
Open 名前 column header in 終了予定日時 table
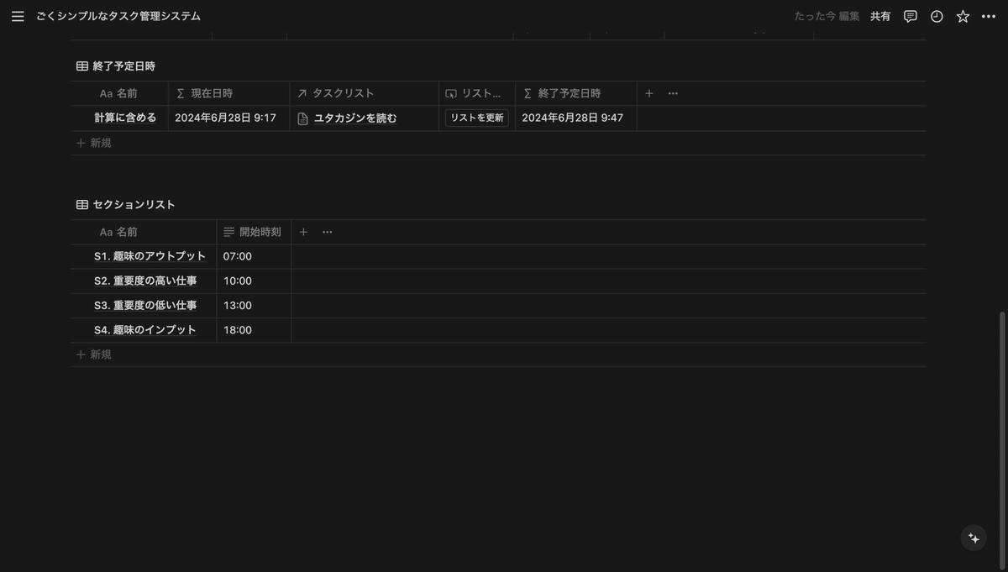pos(119,93)
